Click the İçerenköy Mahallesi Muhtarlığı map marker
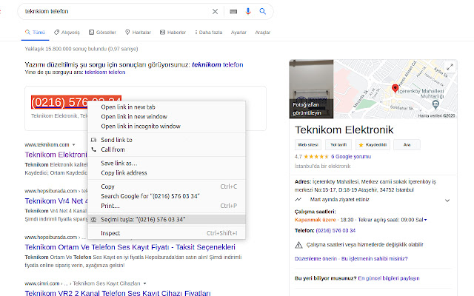Viewport: 474px width, 296px height. (435, 104)
